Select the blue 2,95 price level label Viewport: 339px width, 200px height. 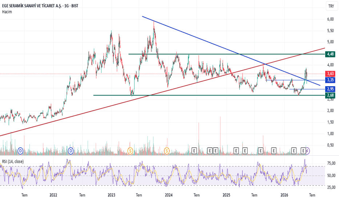[330, 89]
